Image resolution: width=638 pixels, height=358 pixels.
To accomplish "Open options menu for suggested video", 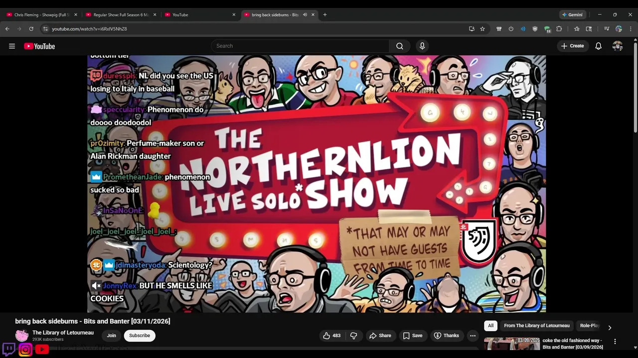I will (x=615, y=342).
